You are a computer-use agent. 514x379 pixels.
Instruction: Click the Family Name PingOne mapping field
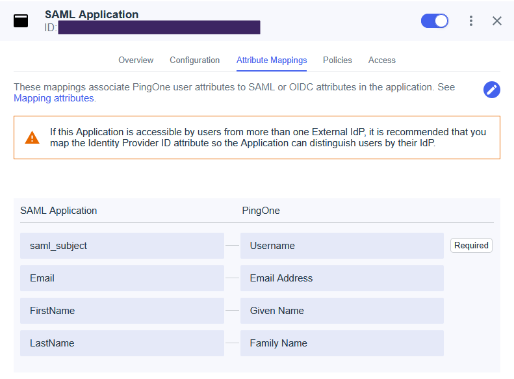click(342, 343)
